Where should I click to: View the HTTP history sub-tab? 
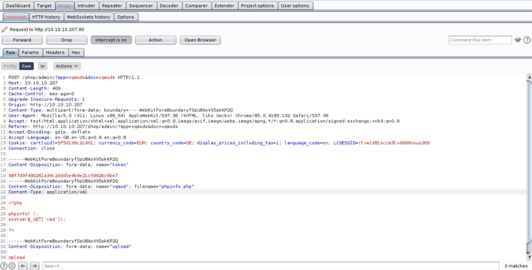tap(46, 17)
